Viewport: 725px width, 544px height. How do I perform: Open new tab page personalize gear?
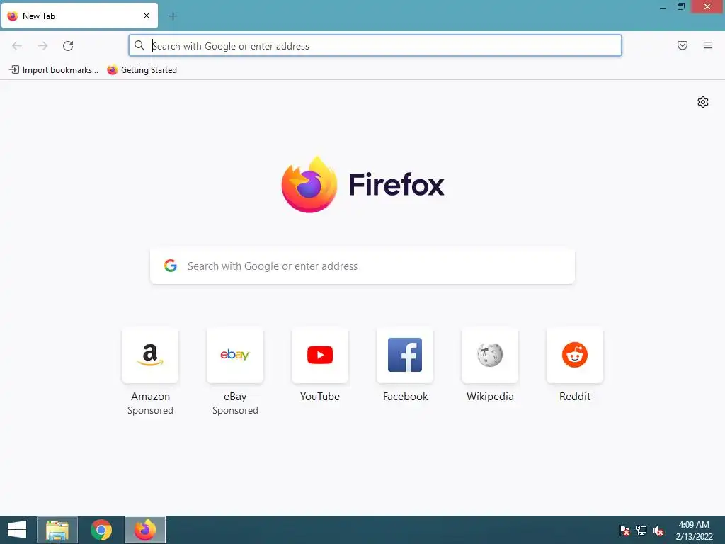coord(703,102)
